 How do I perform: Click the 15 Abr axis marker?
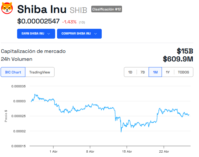pyautogui.click(x=127, y=151)
